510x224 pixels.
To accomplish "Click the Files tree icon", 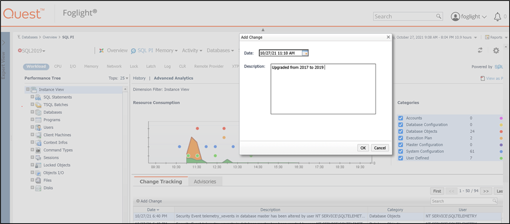I will coord(38,180).
